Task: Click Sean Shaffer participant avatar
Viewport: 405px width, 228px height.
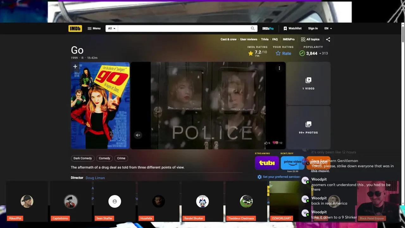Action: 115,201
